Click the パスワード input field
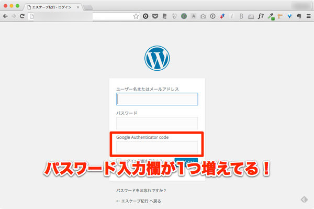 coord(157,123)
